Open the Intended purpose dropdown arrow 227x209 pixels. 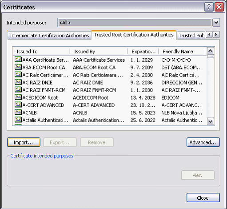click(216, 23)
